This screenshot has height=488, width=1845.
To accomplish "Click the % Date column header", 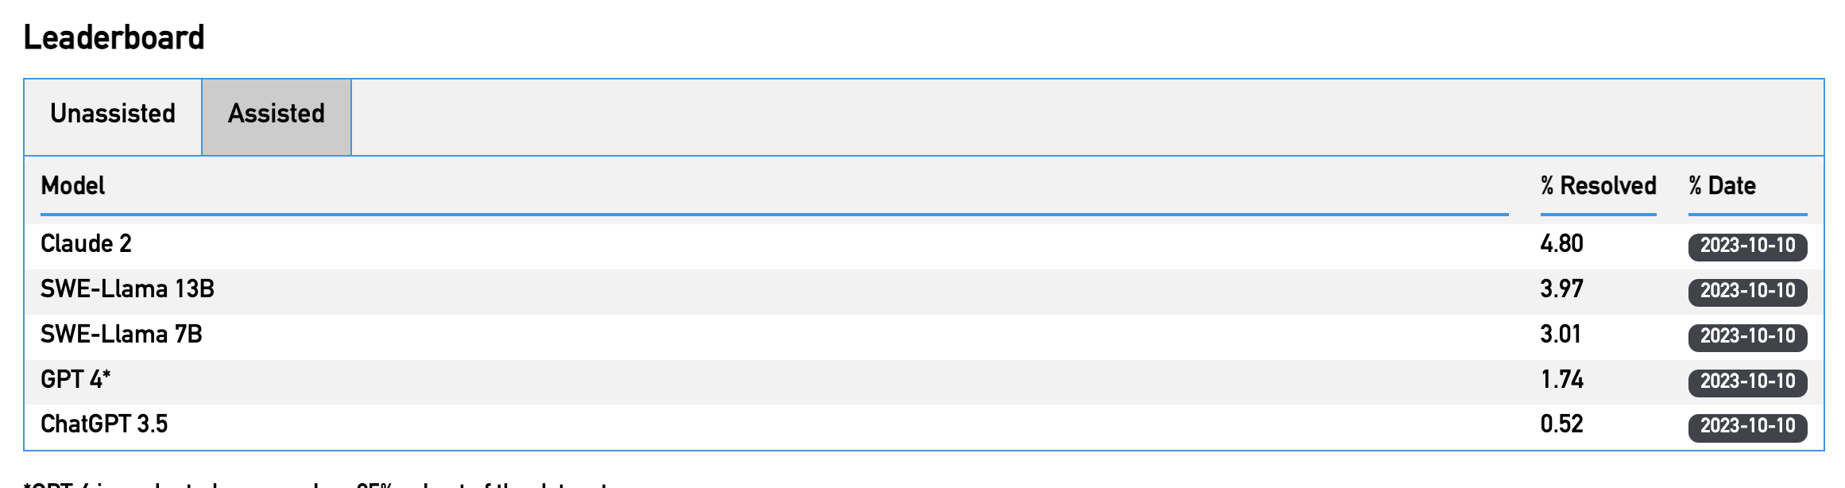I will [x=1722, y=186].
